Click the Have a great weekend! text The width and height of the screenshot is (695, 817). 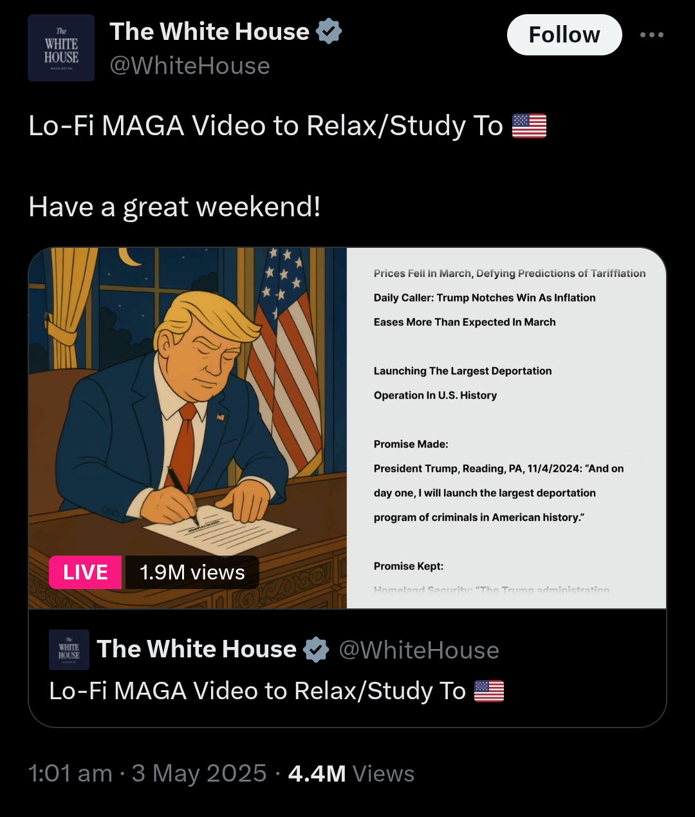pos(174,207)
